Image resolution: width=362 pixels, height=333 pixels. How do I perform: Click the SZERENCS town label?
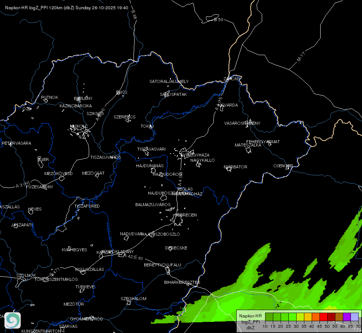tap(125, 117)
